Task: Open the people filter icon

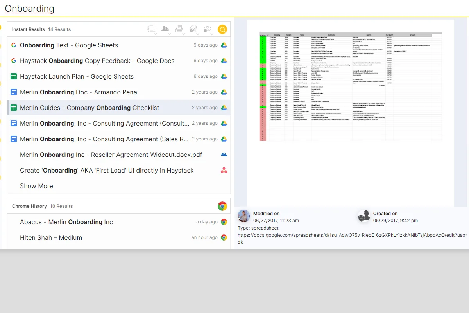Action: click(165, 29)
